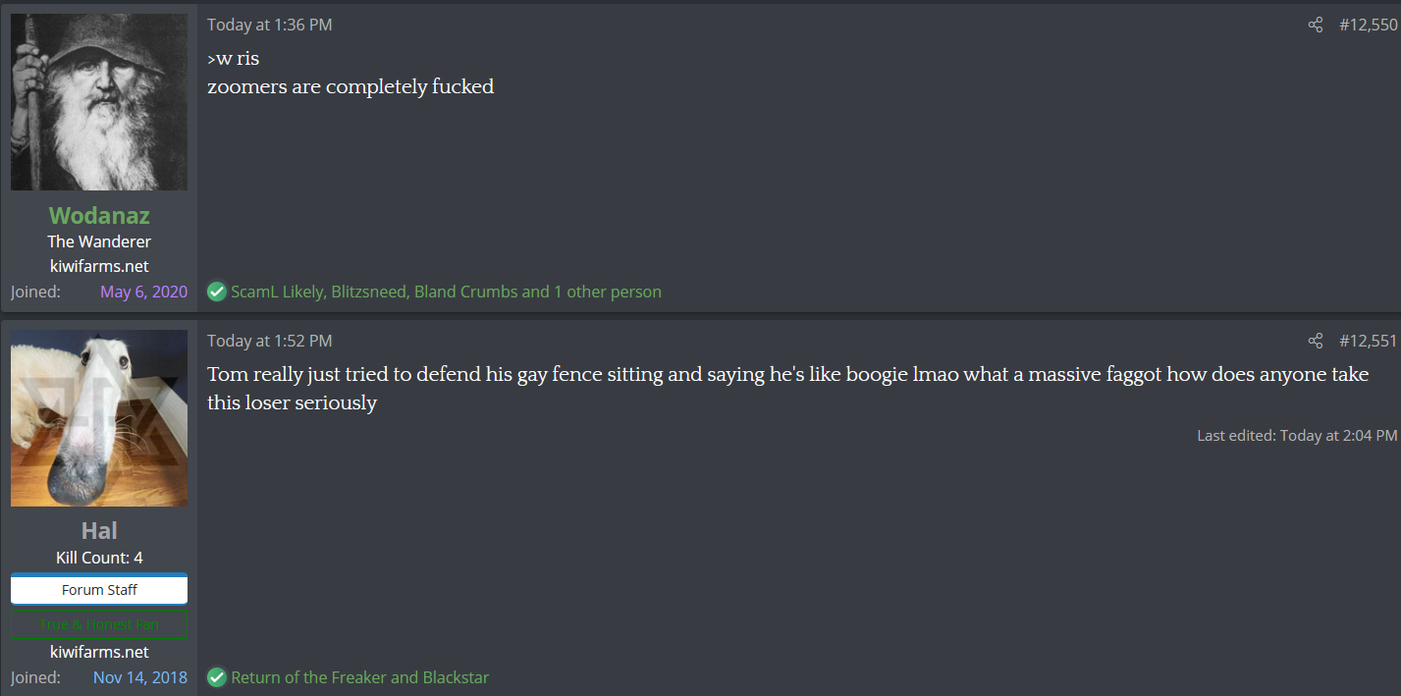Click kiwifarms.net under Wodanaz
Screen dimensions: 1401x696
(99, 266)
